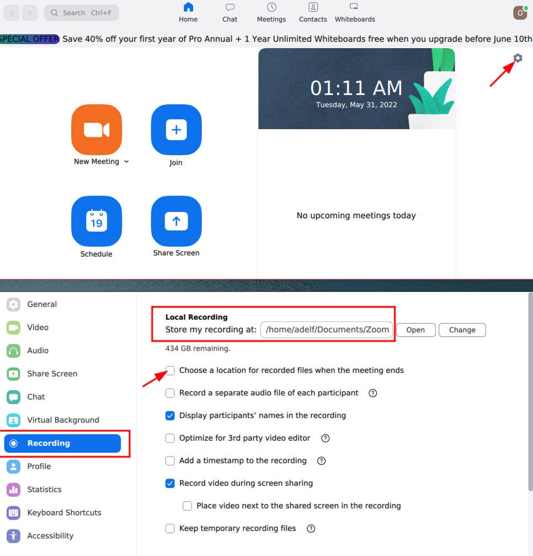Open the Whiteboards tab

coord(355,13)
